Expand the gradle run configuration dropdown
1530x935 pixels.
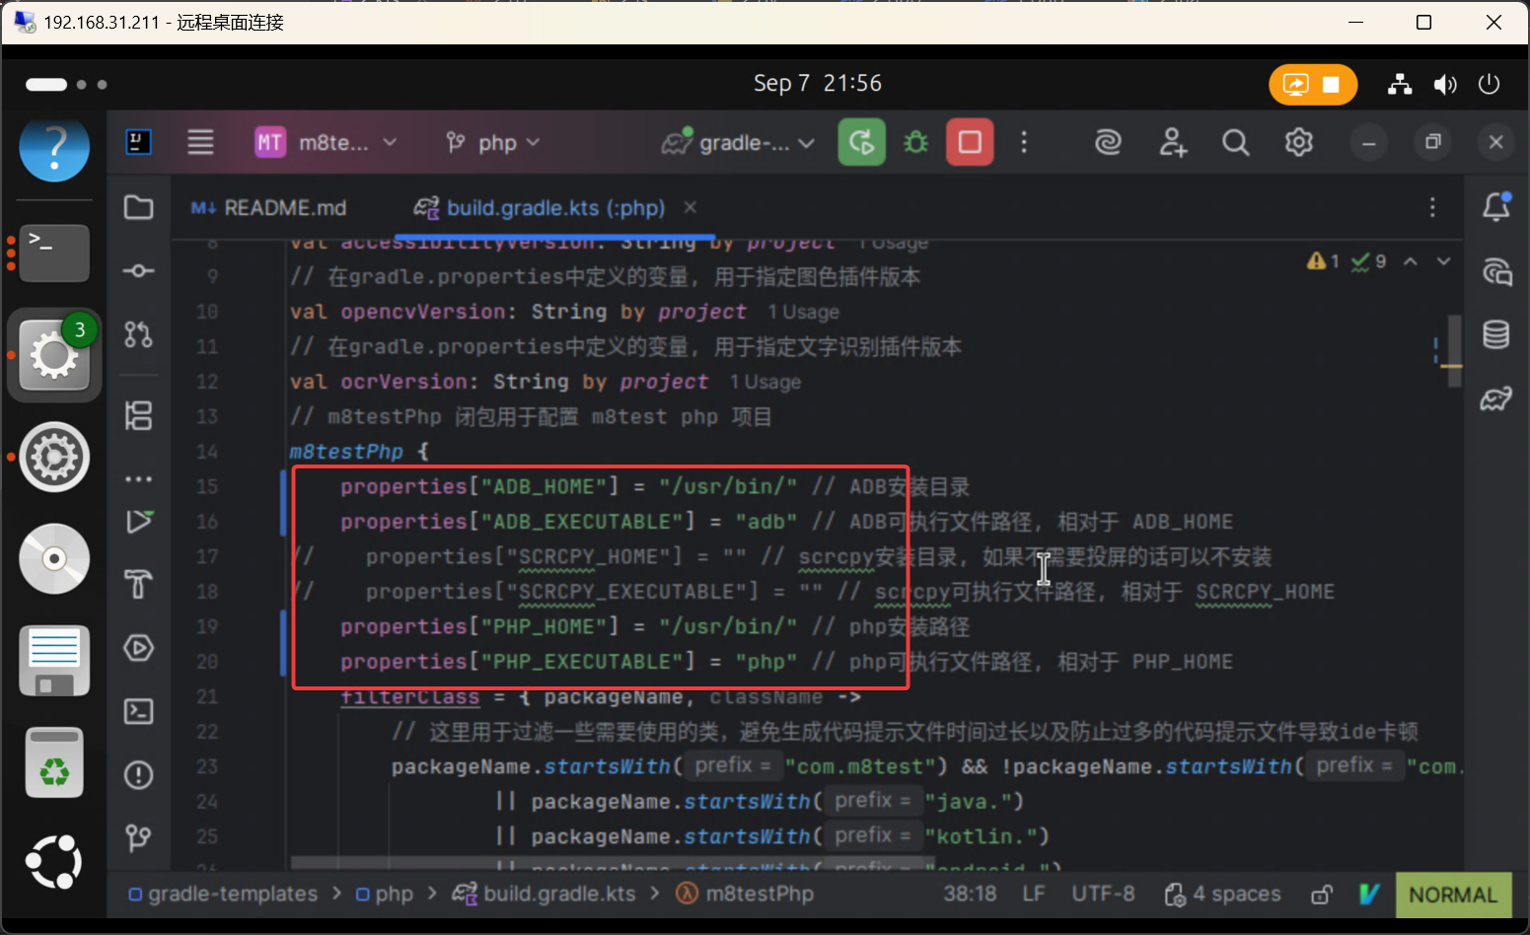coord(740,143)
